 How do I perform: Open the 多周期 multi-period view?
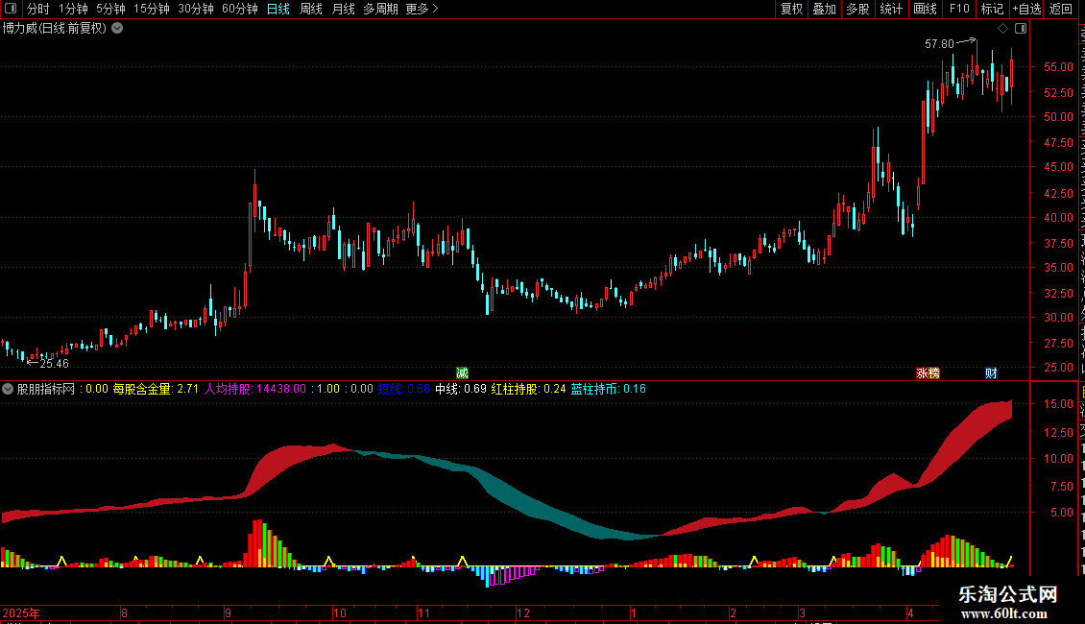click(x=380, y=9)
